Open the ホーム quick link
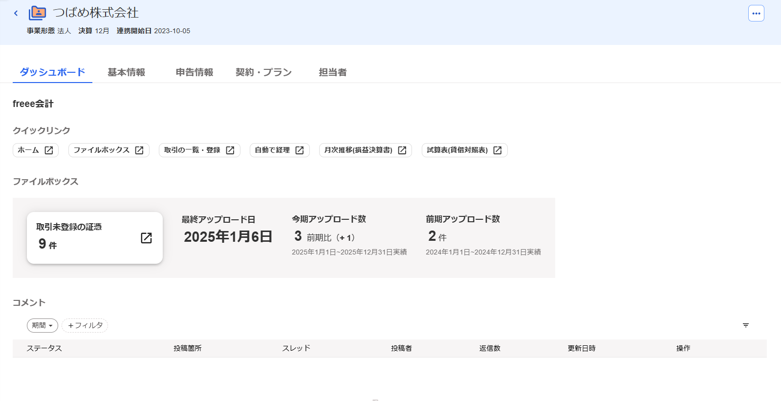781x401 pixels. 36,150
